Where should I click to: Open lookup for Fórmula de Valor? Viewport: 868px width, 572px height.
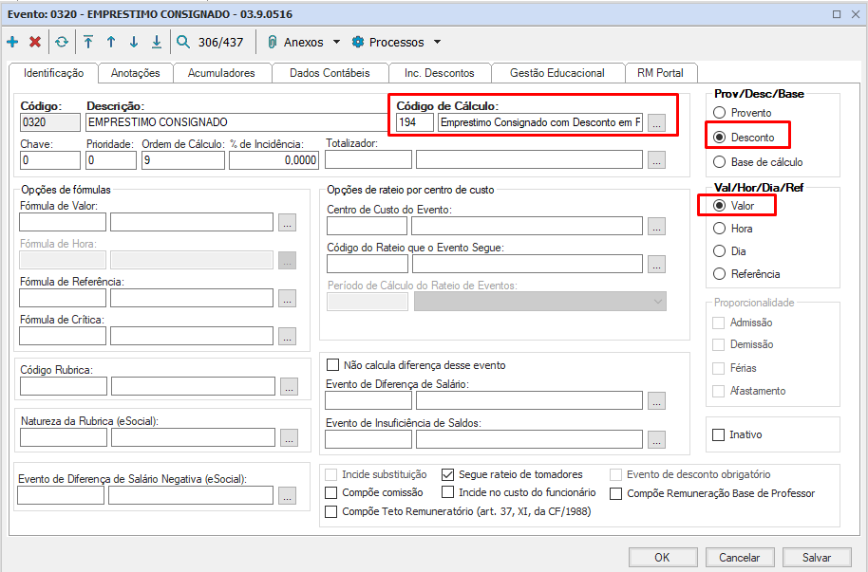pyautogui.click(x=287, y=222)
